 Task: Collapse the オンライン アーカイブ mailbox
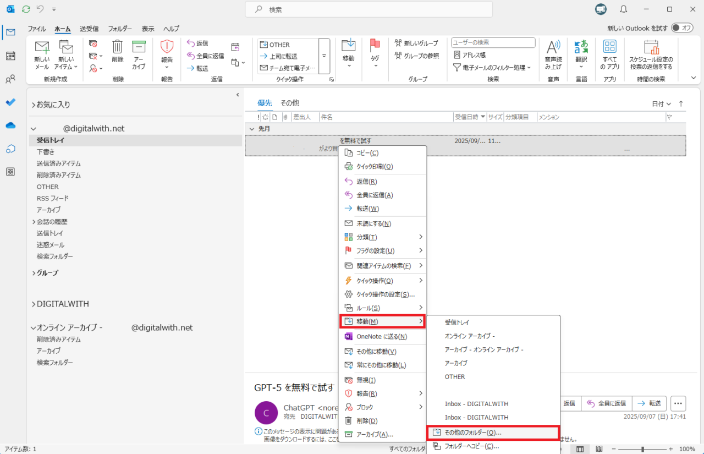pos(33,327)
